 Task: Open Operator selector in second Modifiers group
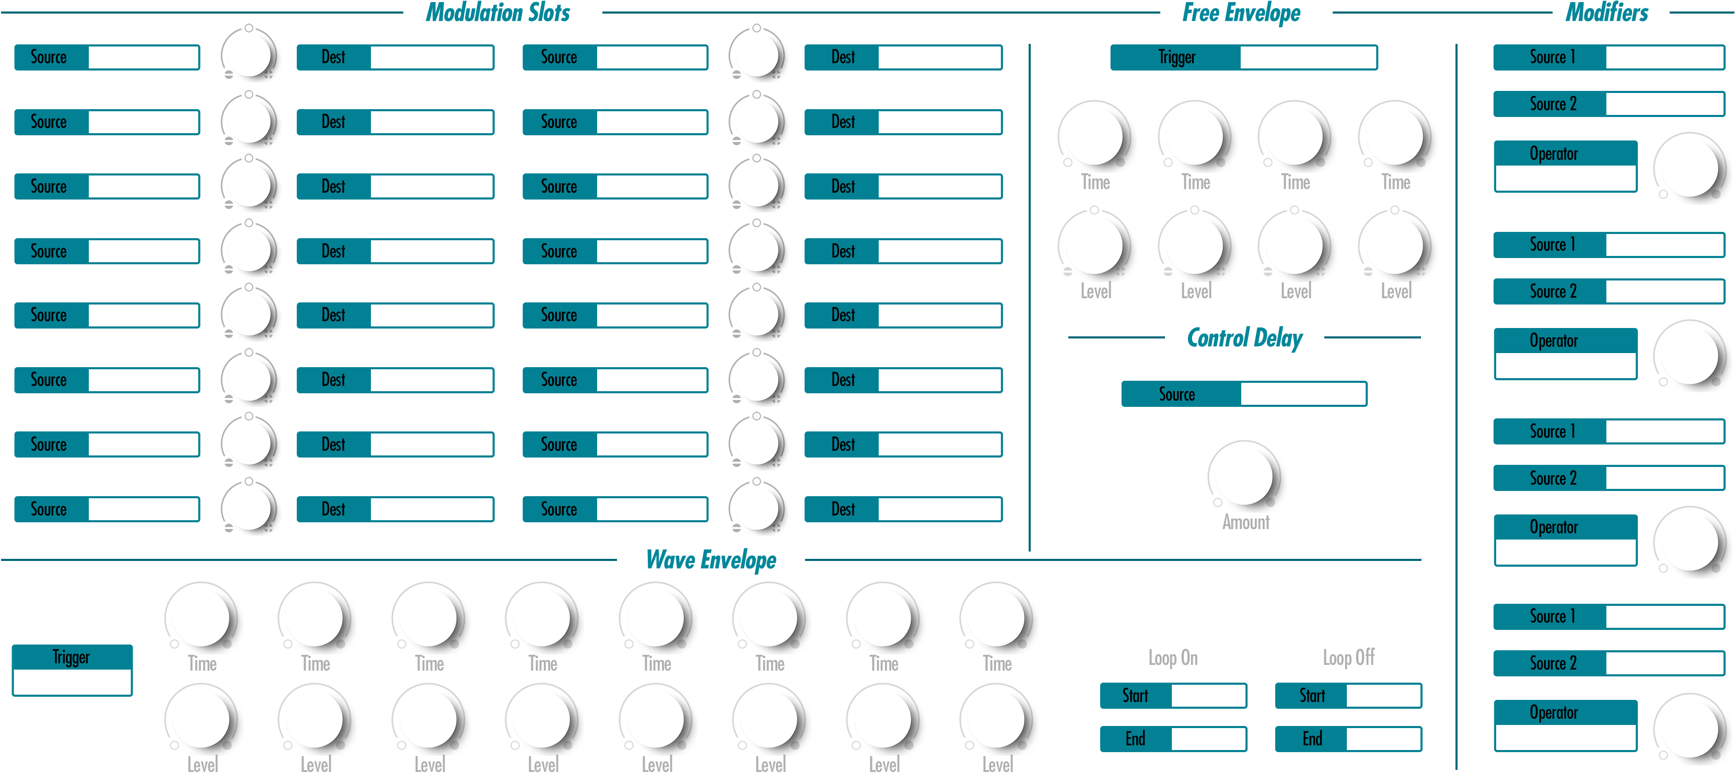click(1566, 354)
